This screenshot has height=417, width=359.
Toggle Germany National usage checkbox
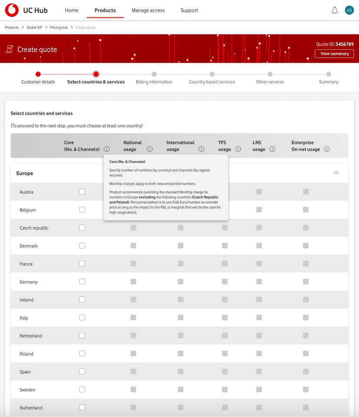click(x=134, y=281)
